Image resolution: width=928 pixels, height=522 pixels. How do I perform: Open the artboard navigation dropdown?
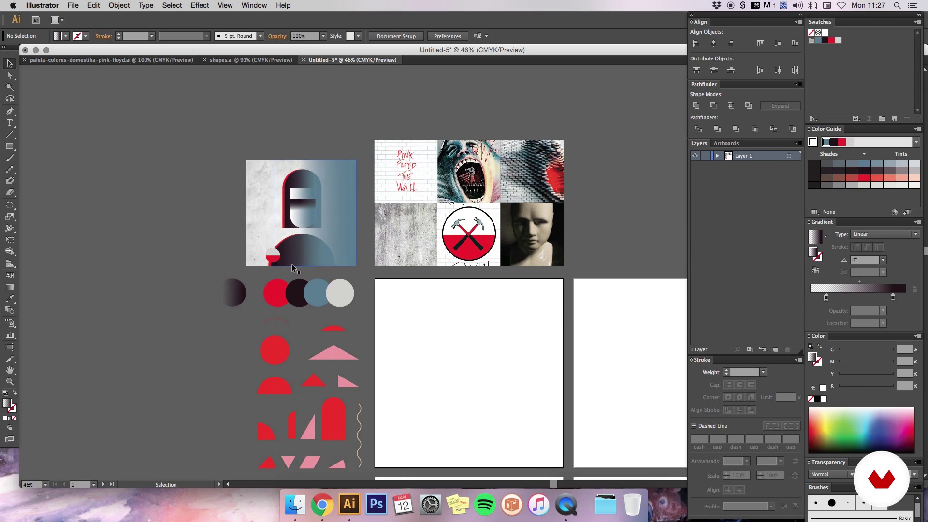[x=94, y=484]
